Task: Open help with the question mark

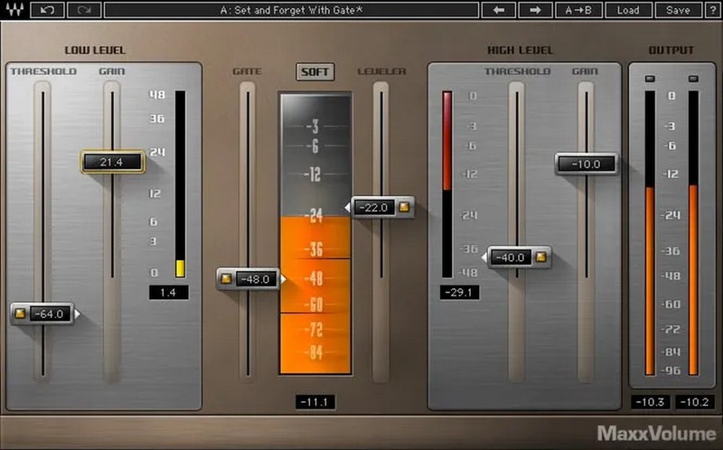Action: pyautogui.click(x=712, y=10)
